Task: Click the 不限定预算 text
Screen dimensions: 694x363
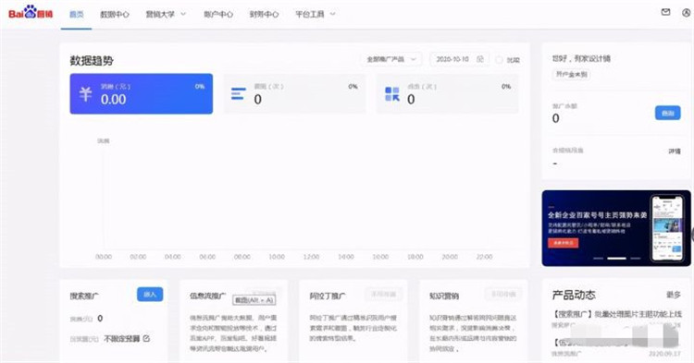Action: click(122, 339)
